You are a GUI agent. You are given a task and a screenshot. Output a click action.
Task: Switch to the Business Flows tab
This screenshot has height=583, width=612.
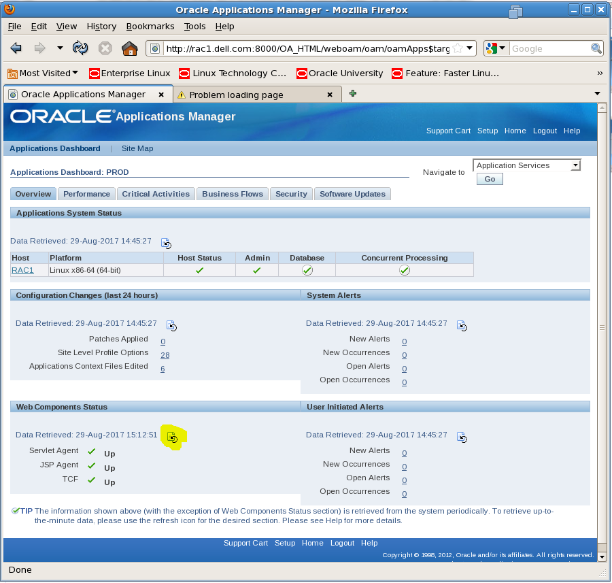233,194
